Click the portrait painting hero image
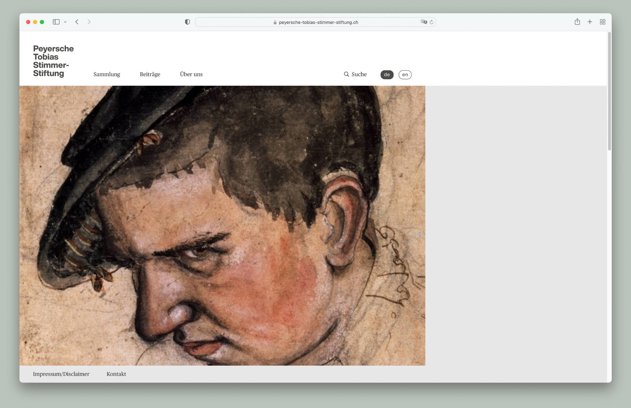 click(x=222, y=225)
